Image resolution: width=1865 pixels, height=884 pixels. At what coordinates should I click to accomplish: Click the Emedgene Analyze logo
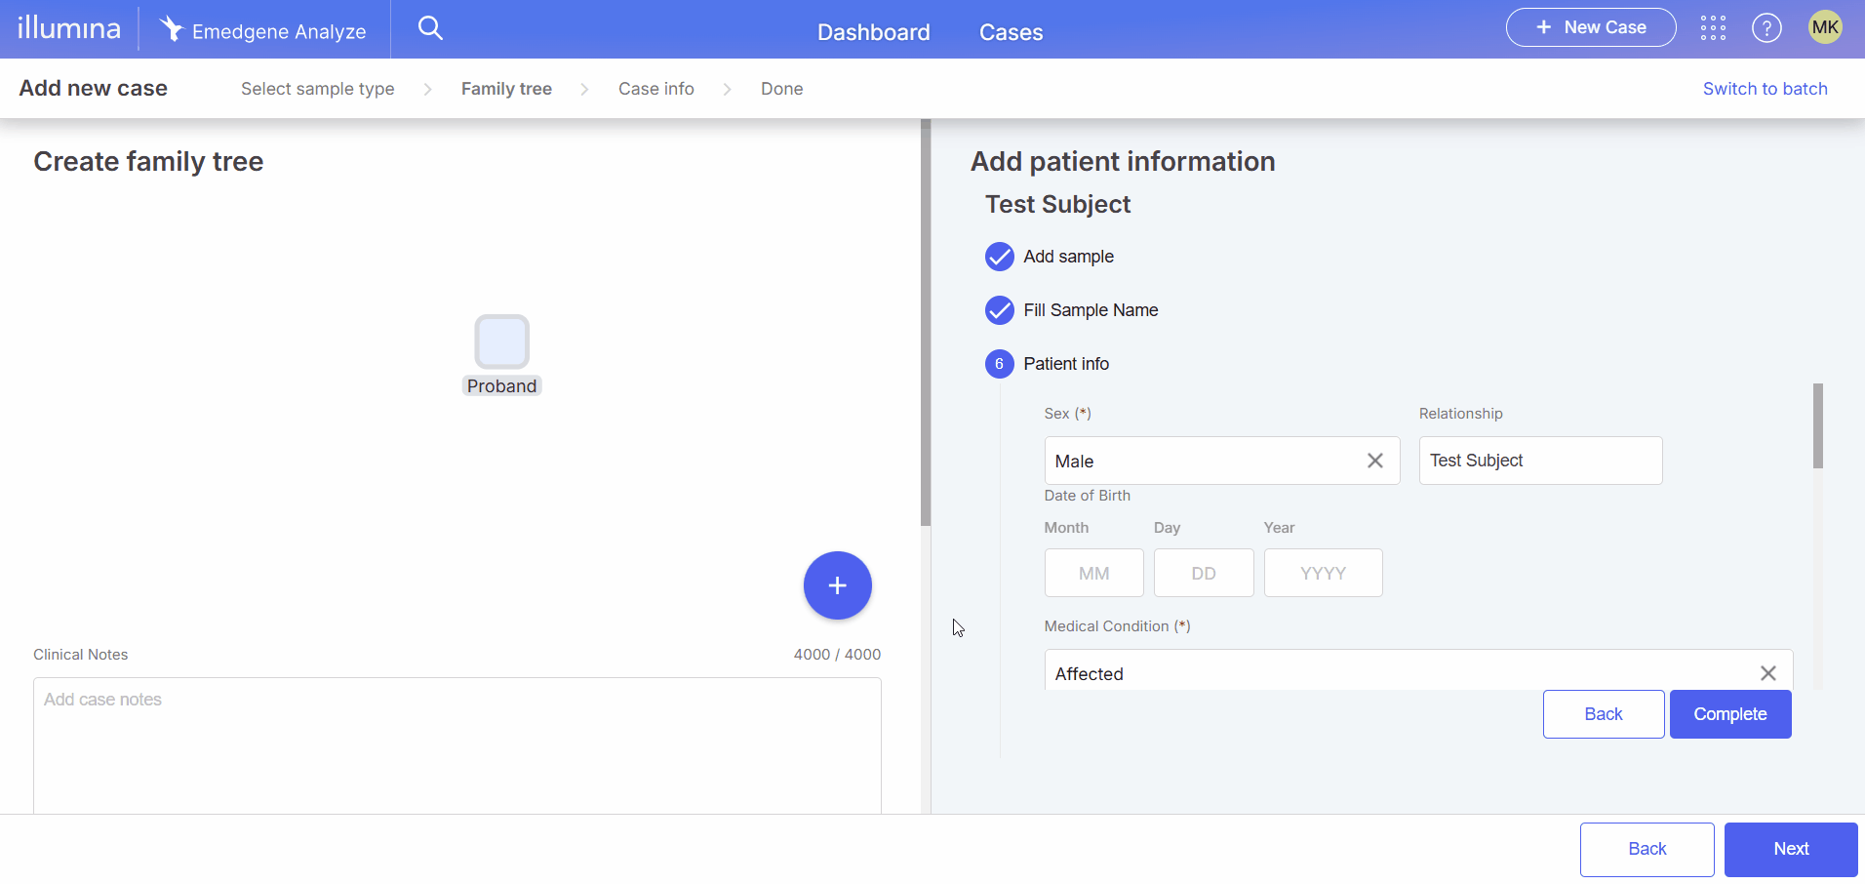coord(263,30)
